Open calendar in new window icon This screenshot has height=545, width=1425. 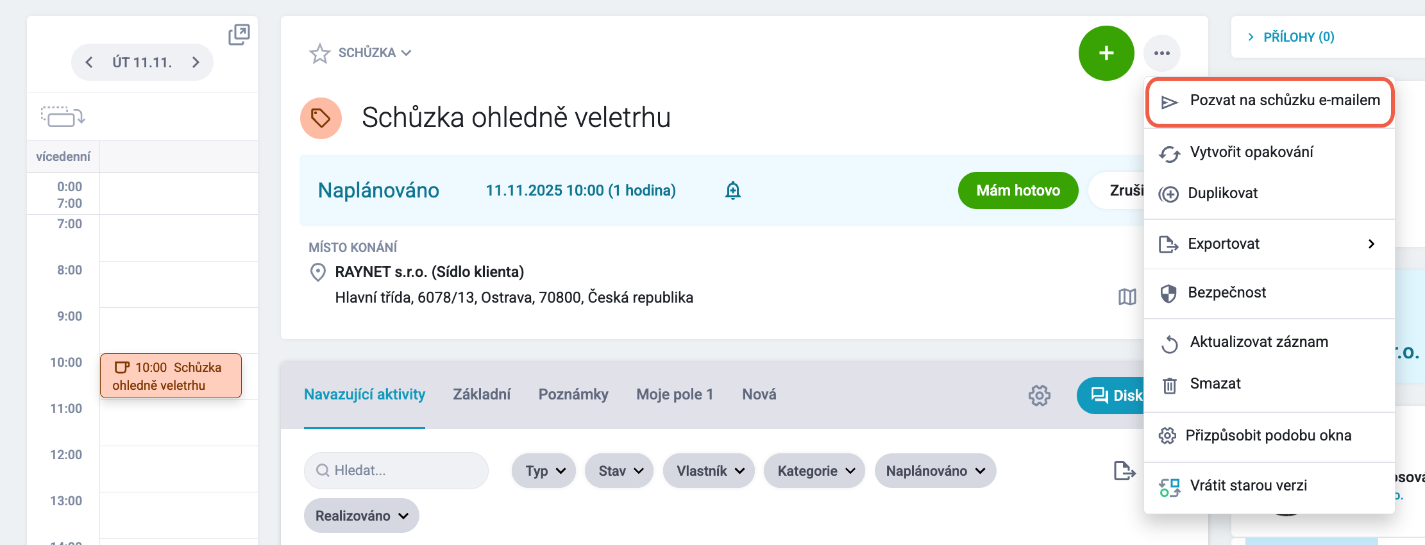(x=239, y=35)
